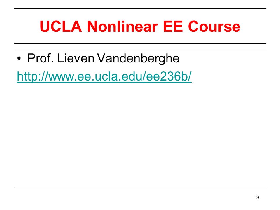Click blank area right of title text
This screenshot has height=210, width=280.
coord(253,26)
